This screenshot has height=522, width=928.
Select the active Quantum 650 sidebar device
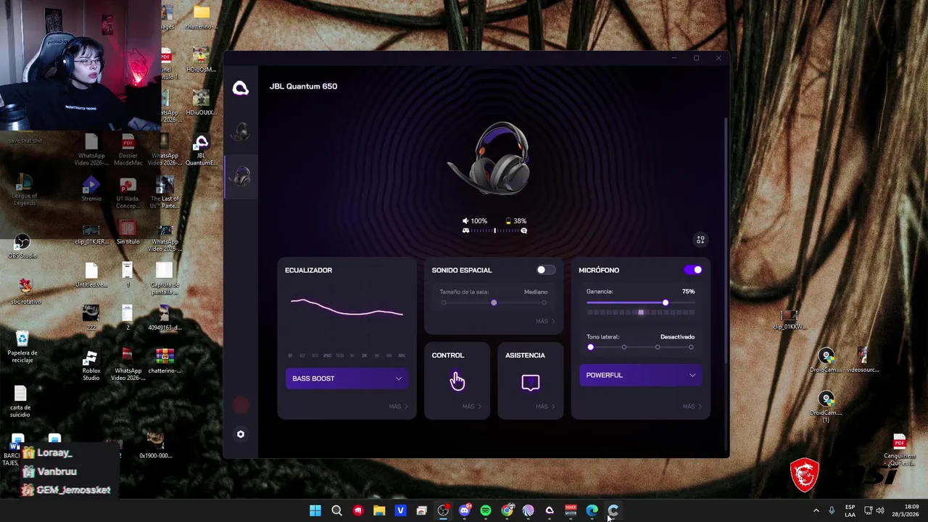pyautogui.click(x=241, y=176)
